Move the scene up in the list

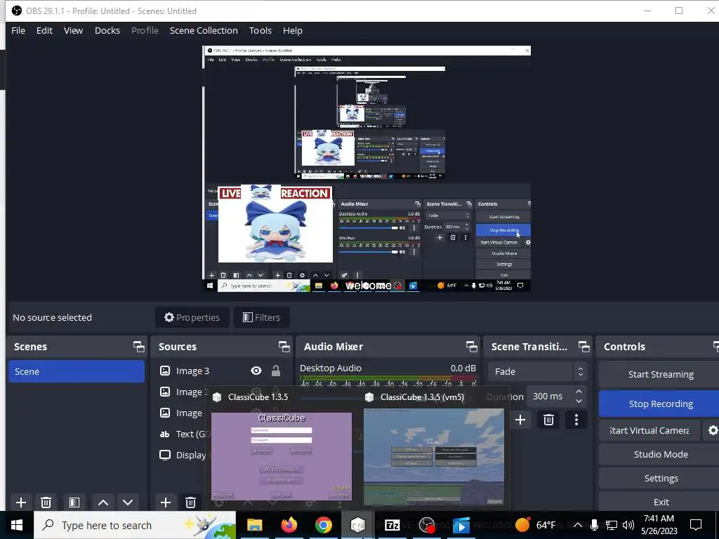click(x=103, y=503)
